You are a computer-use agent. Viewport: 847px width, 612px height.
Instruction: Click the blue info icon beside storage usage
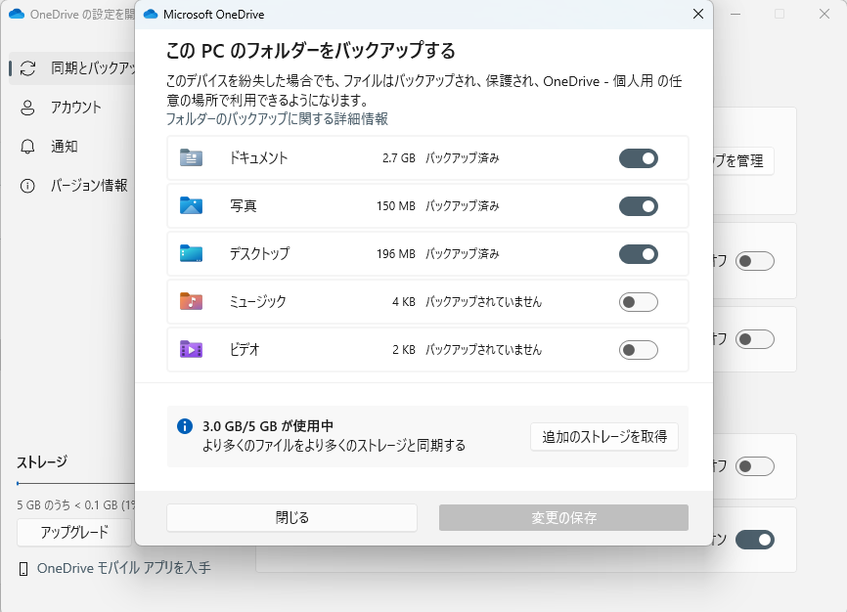185,426
